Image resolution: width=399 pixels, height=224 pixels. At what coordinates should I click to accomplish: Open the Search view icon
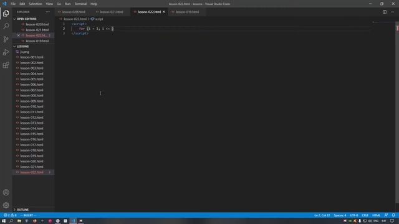point(6,26)
